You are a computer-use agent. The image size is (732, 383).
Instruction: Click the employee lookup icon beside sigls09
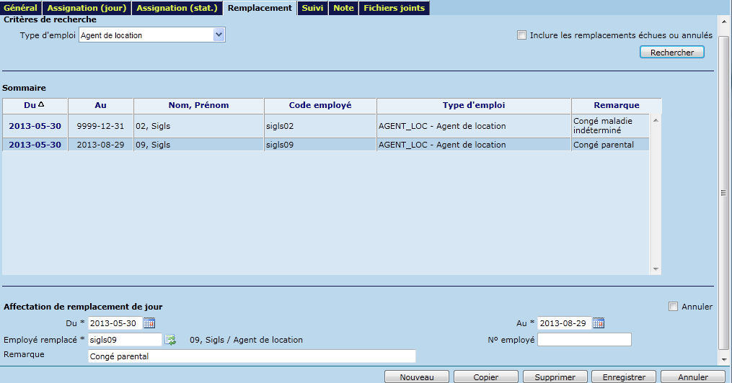[170, 340]
